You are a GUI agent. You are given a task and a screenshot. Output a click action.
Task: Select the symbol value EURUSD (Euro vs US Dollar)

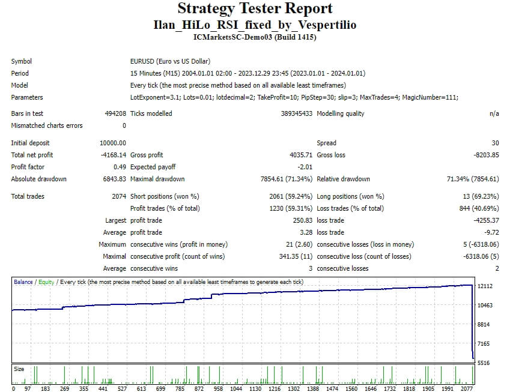[x=170, y=61]
